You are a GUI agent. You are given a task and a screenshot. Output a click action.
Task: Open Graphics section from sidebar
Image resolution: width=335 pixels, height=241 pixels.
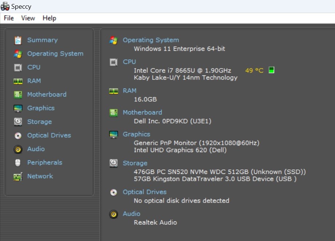(x=41, y=108)
